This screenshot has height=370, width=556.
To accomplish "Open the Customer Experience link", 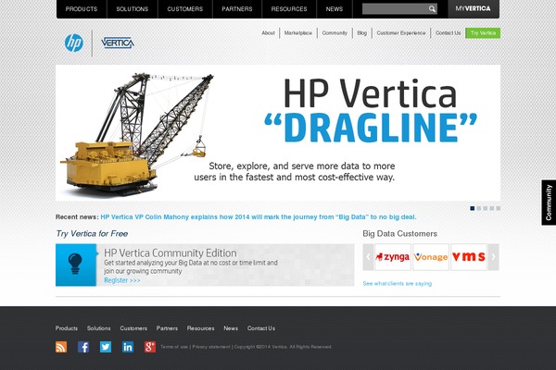I will point(401,33).
